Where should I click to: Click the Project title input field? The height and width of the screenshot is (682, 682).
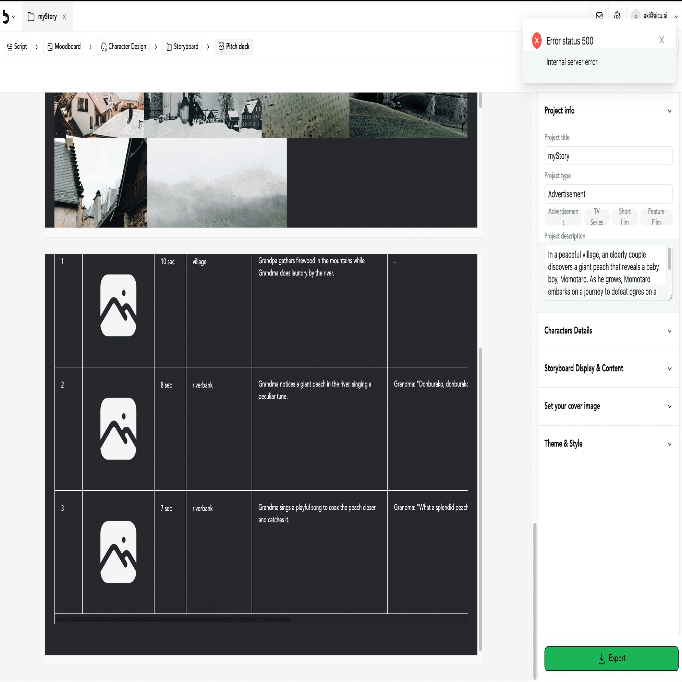point(608,156)
